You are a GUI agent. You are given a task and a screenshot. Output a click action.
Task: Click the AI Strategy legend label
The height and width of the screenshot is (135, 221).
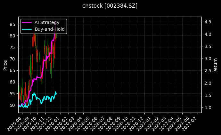tap(46, 23)
